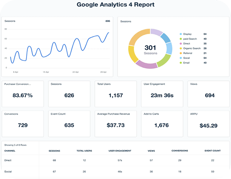Screen dimensions: 231x179
Task: Click views value 36 in Social row
Action: tap(151, 171)
